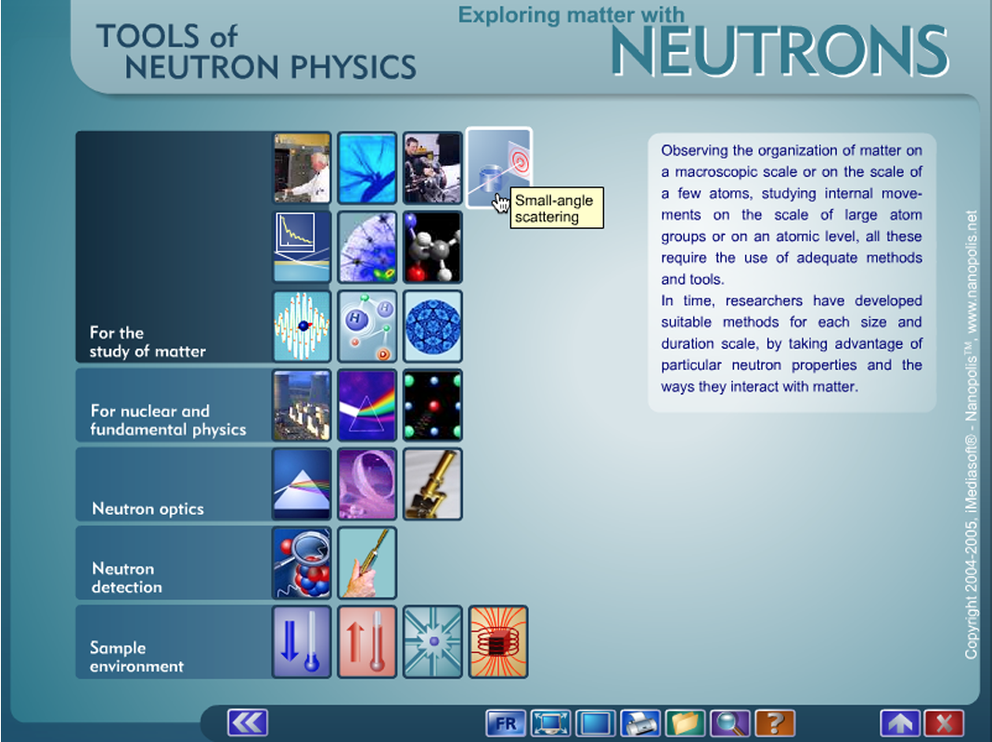Click the pressure arrows icon in Sample environment

click(432, 642)
